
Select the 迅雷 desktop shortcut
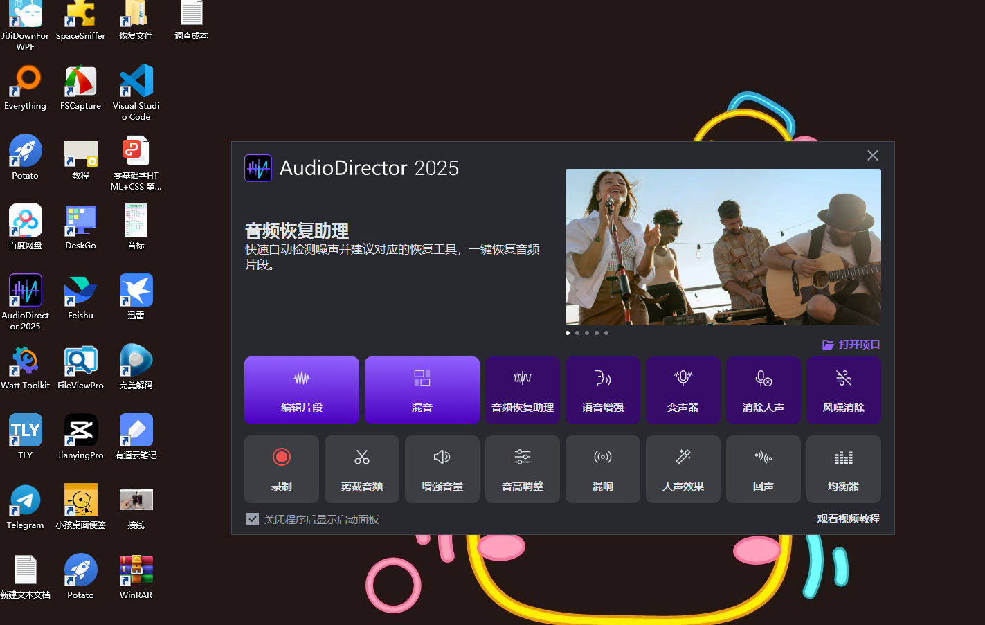pos(136,297)
